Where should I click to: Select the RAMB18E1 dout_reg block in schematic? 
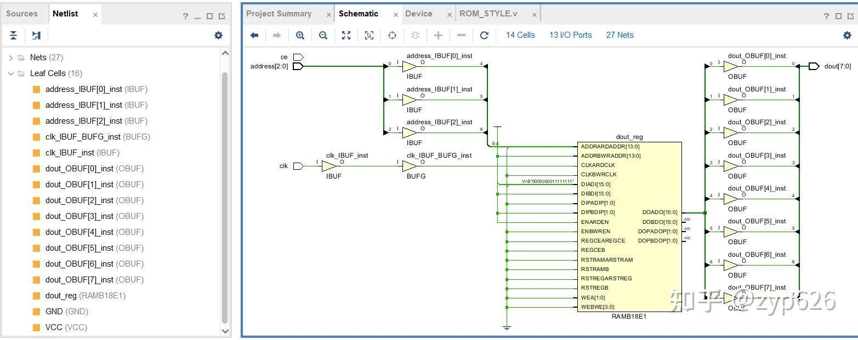tap(630, 227)
